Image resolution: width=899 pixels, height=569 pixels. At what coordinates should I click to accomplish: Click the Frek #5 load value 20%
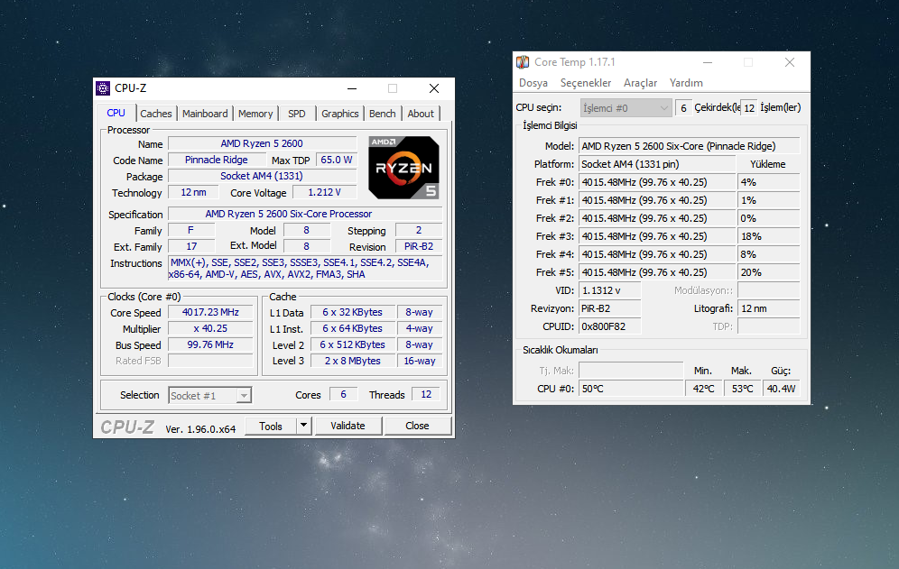click(x=768, y=272)
